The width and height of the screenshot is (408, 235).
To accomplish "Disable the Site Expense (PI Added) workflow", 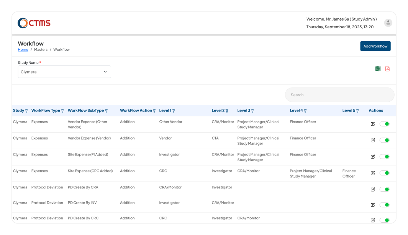I will (x=384, y=157).
